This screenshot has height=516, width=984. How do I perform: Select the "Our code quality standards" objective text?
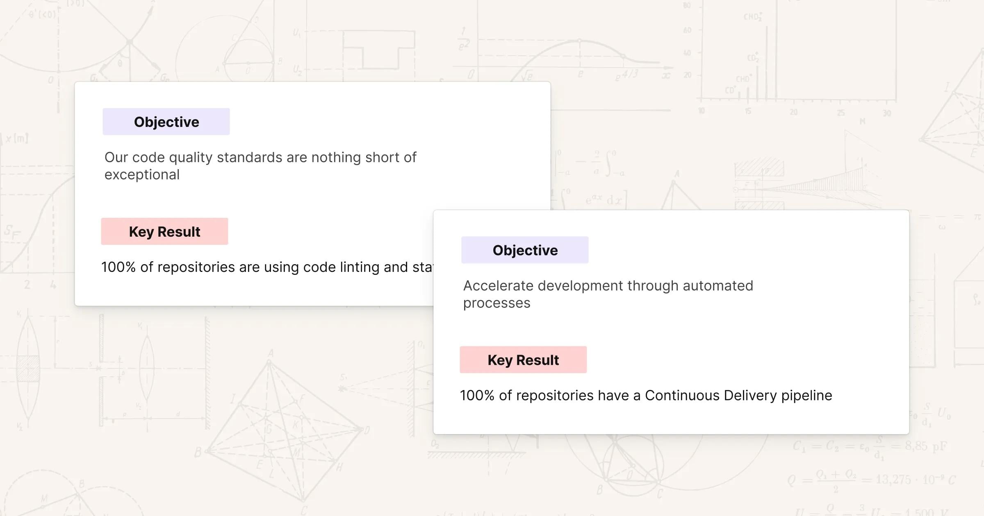click(x=260, y=165)
